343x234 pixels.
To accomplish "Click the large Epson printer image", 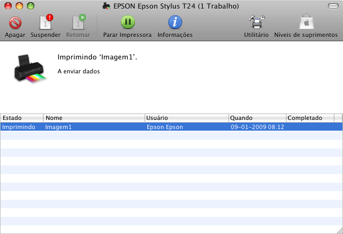I will pos(30,69).
